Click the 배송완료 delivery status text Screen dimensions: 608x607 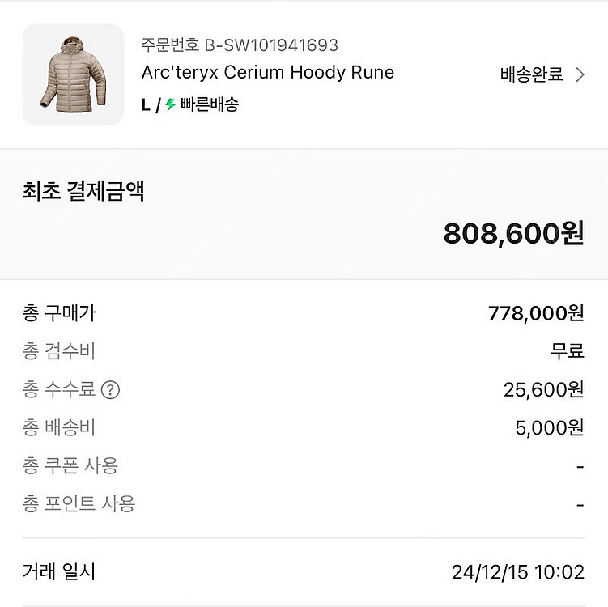(531, 75)
